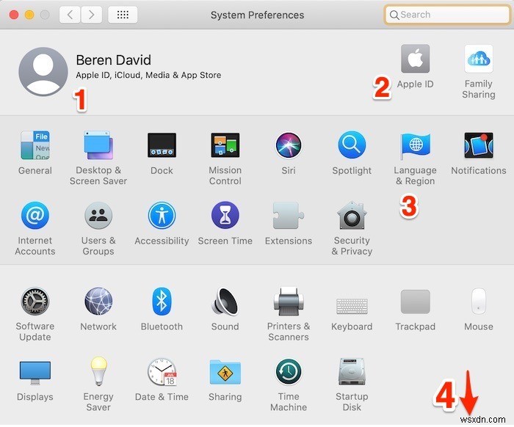The image size is (514, 427).
Task: Open Desktop & Screen Saver preferences
Action: click(98, 145)
